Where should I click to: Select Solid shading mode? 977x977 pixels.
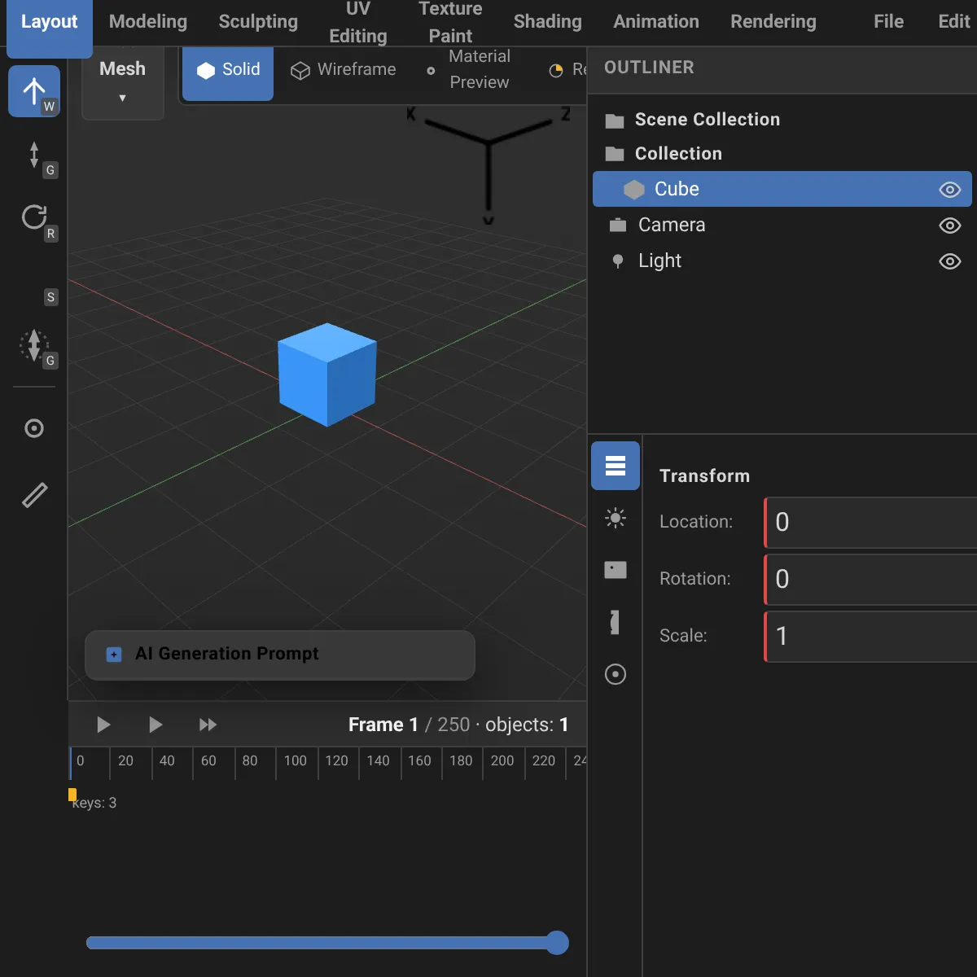228,70
